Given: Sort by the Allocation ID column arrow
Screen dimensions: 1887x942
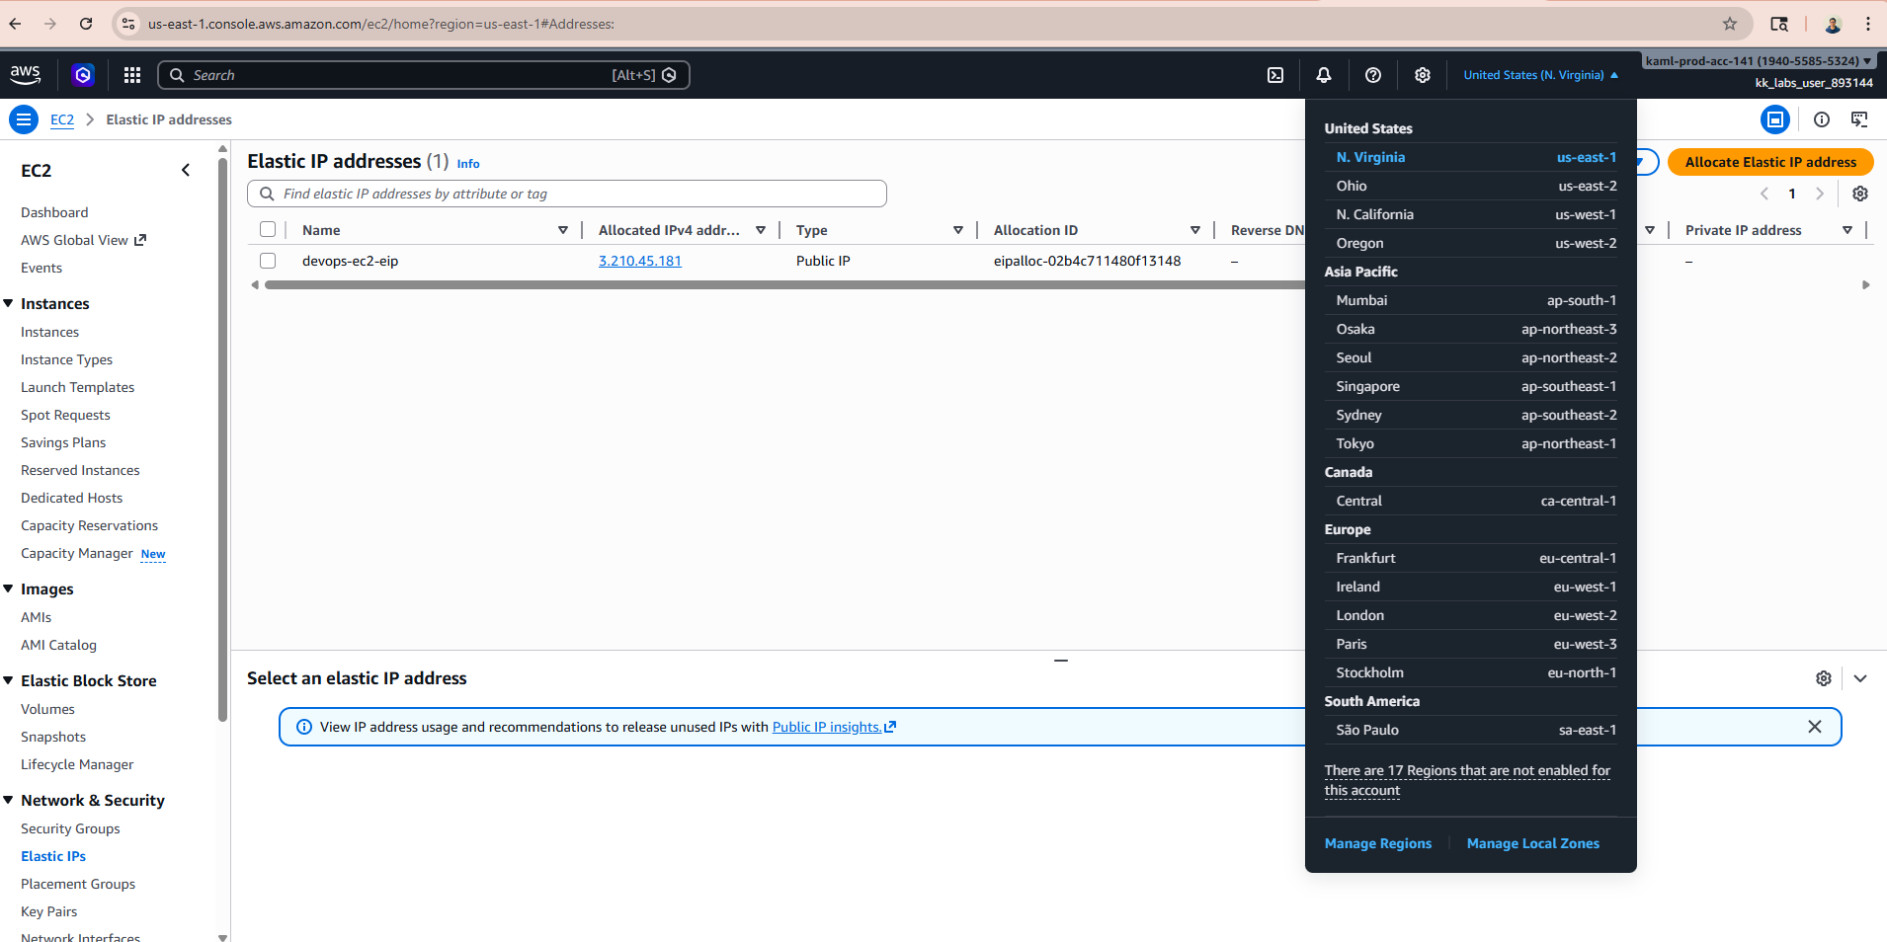Looking at the screenshot, I should coord(1195,230).
